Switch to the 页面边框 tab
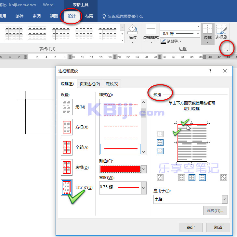This screenshot has width=237, height=237. click(x=90, y=84)
